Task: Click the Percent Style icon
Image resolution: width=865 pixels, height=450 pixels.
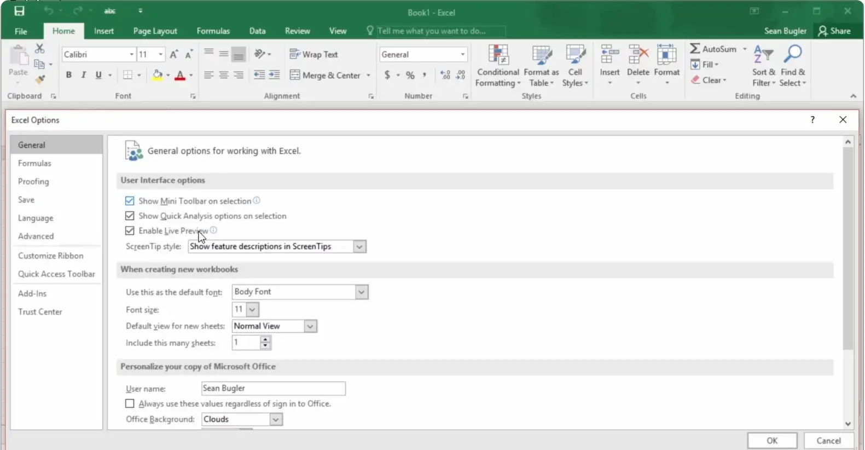Action: point(410,75)
